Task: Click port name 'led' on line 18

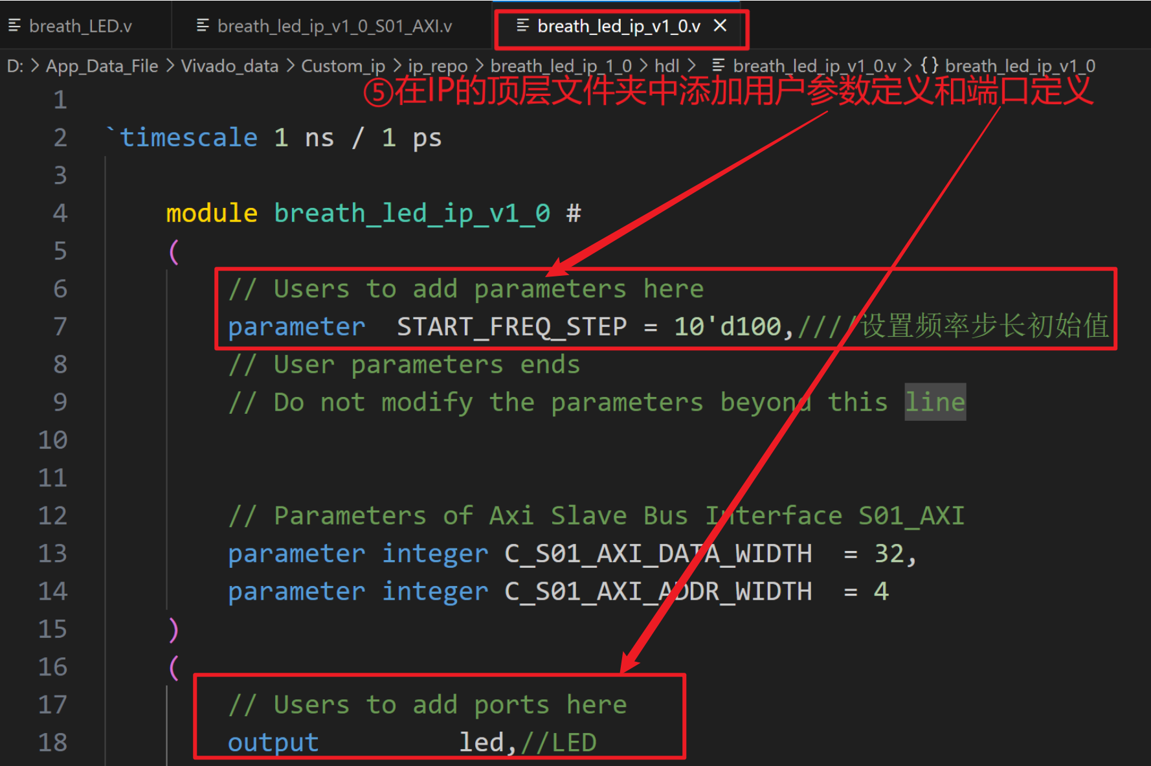Action: (x=481, y=742)
